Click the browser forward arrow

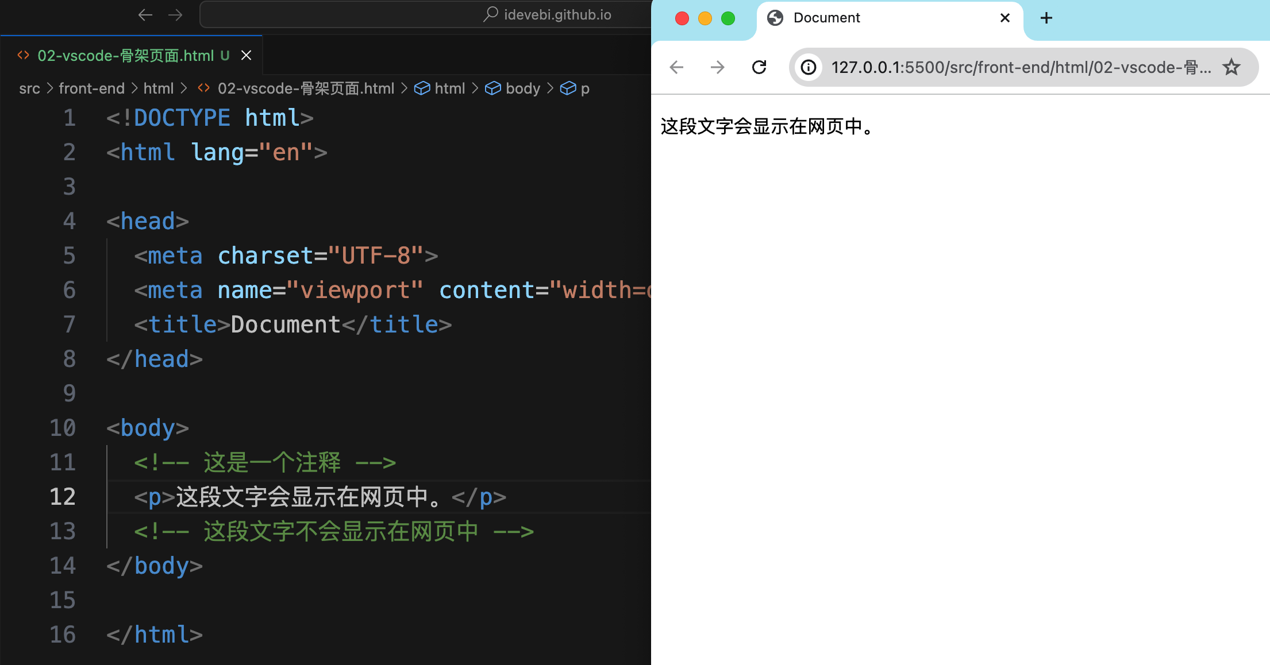718,67
